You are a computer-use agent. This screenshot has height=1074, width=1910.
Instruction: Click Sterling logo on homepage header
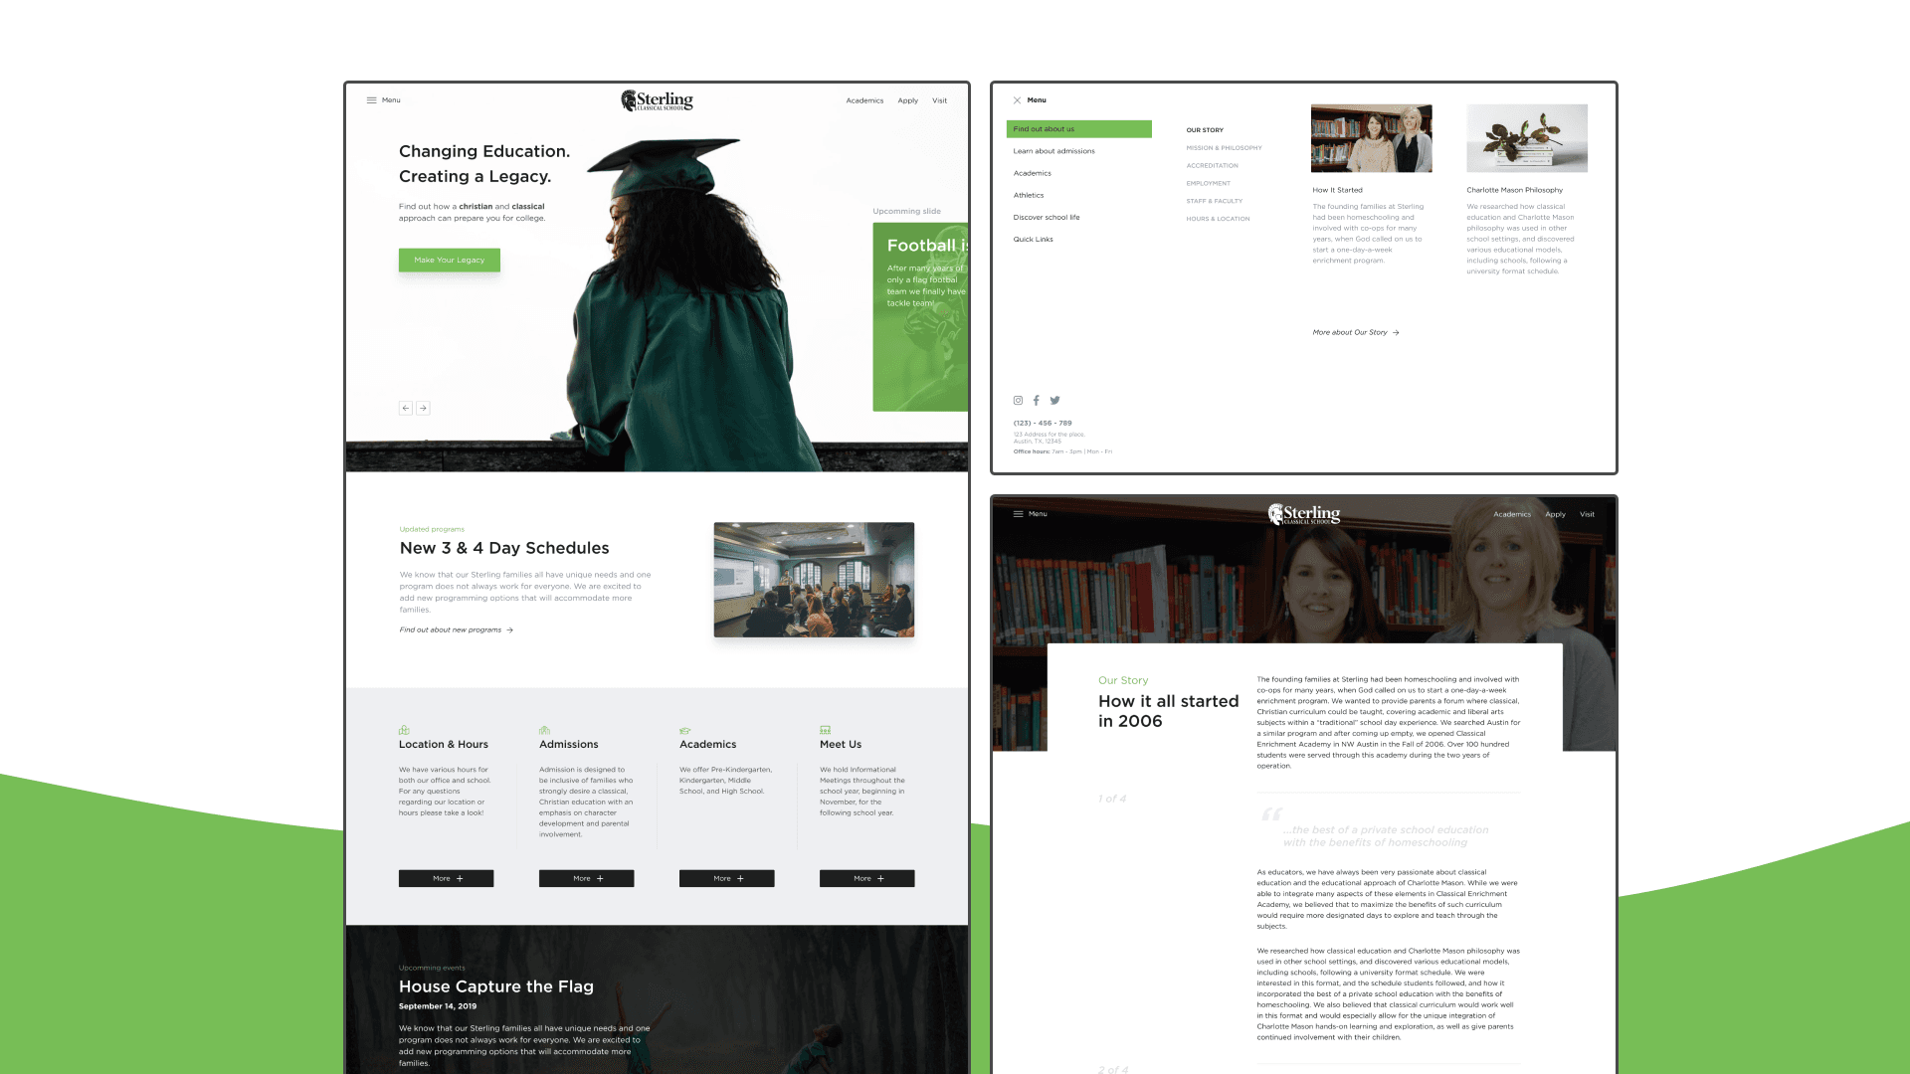(657, 100)
